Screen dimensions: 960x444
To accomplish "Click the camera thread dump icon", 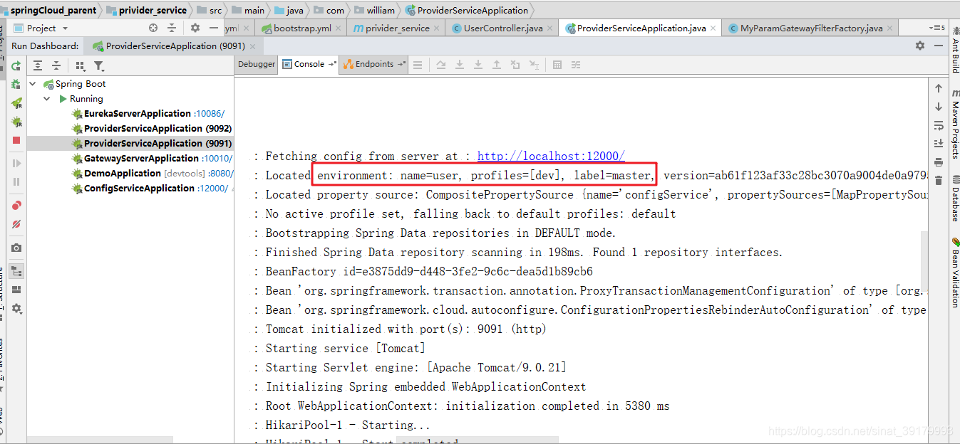I will click(16, 248).
